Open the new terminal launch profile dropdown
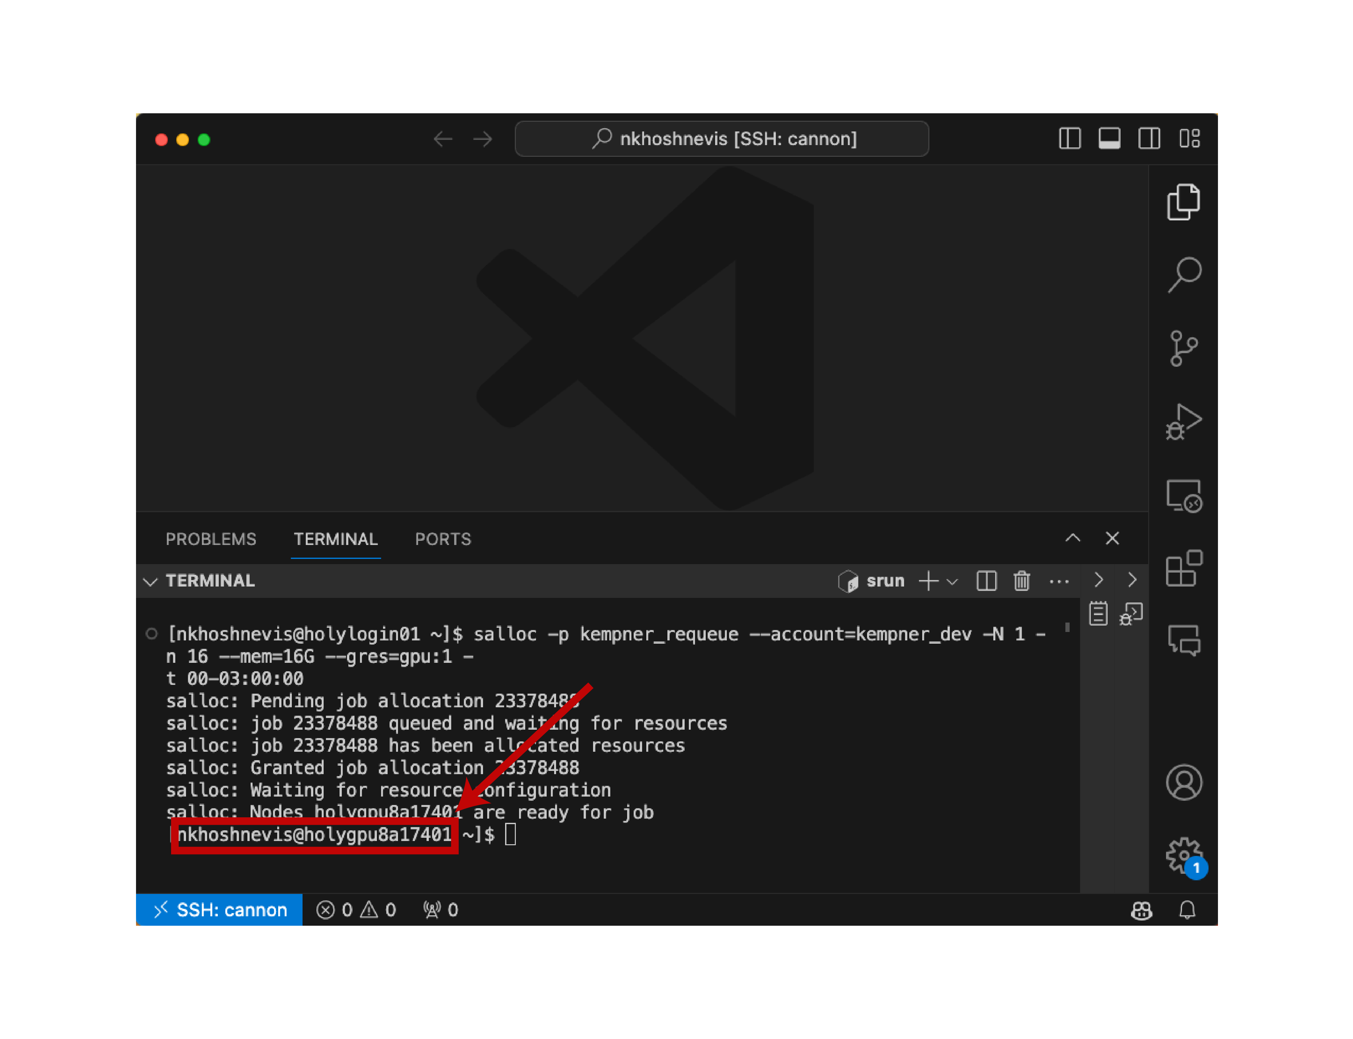The width and height of the screenshot is (1353, 1039). (952, 581)
